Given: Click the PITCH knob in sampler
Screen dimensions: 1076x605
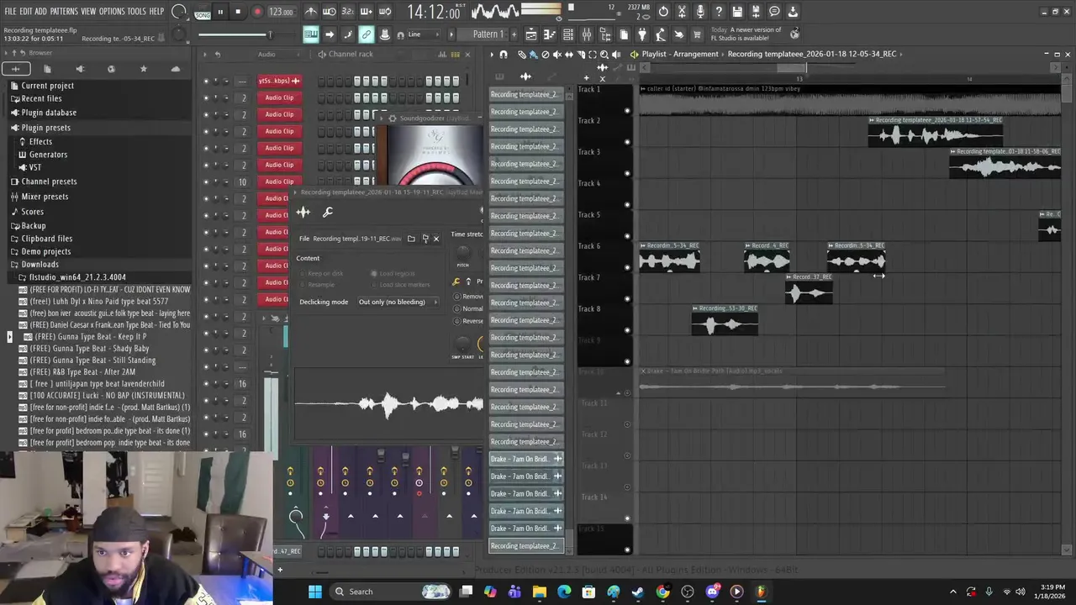Looking at the screenshot, I should pyautogui.click(x=463, y=252).
